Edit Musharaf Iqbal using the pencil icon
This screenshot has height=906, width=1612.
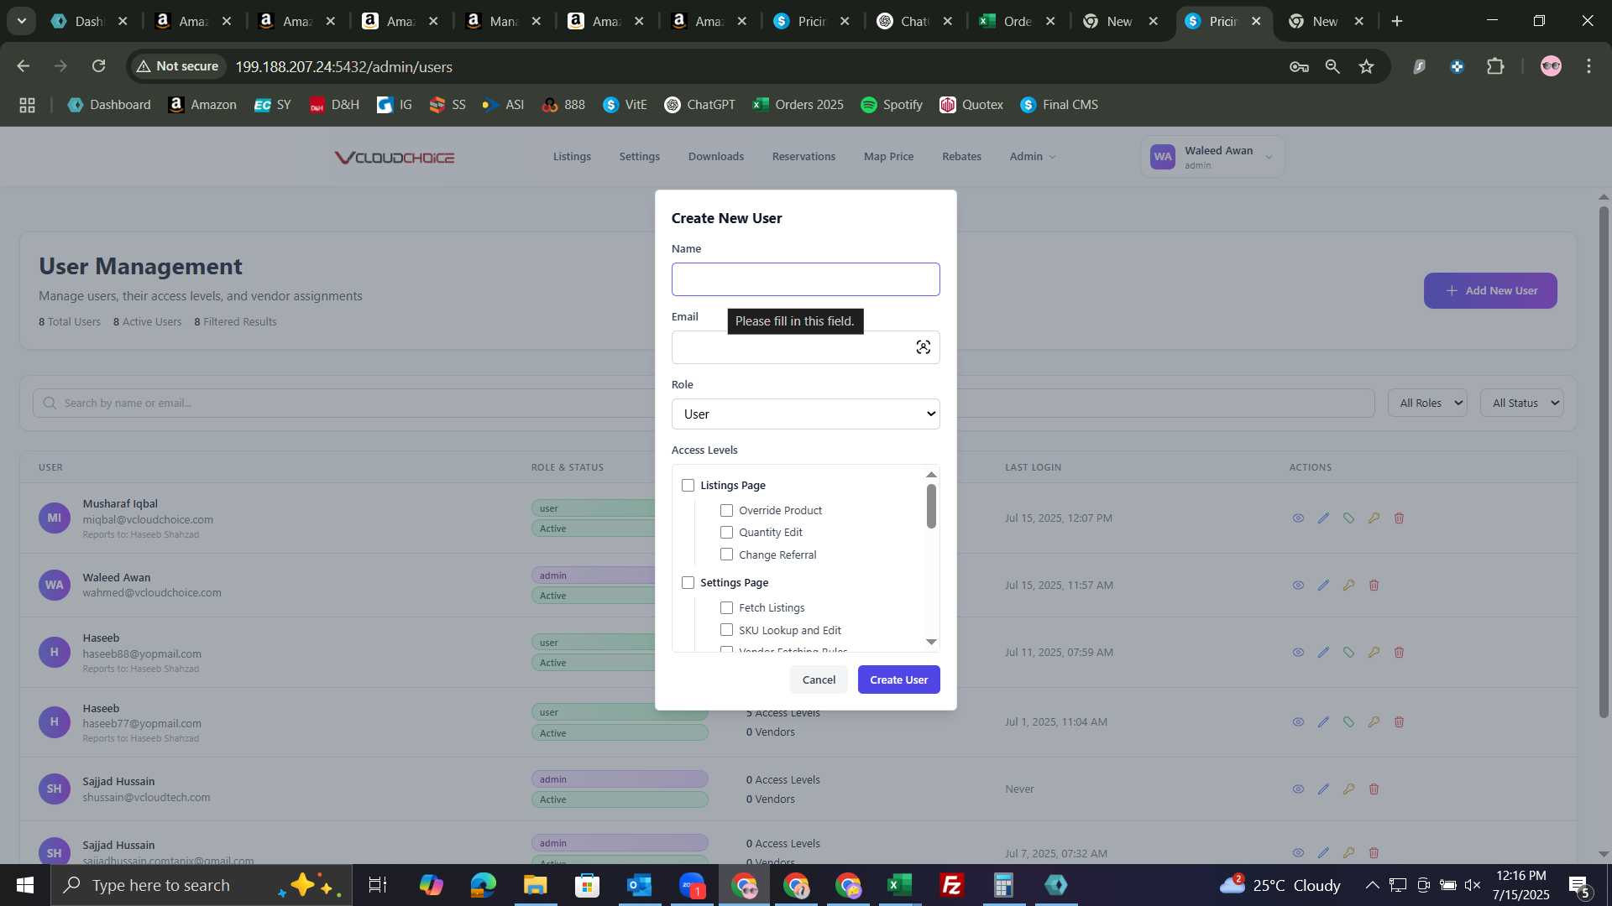coord(1323,518)
